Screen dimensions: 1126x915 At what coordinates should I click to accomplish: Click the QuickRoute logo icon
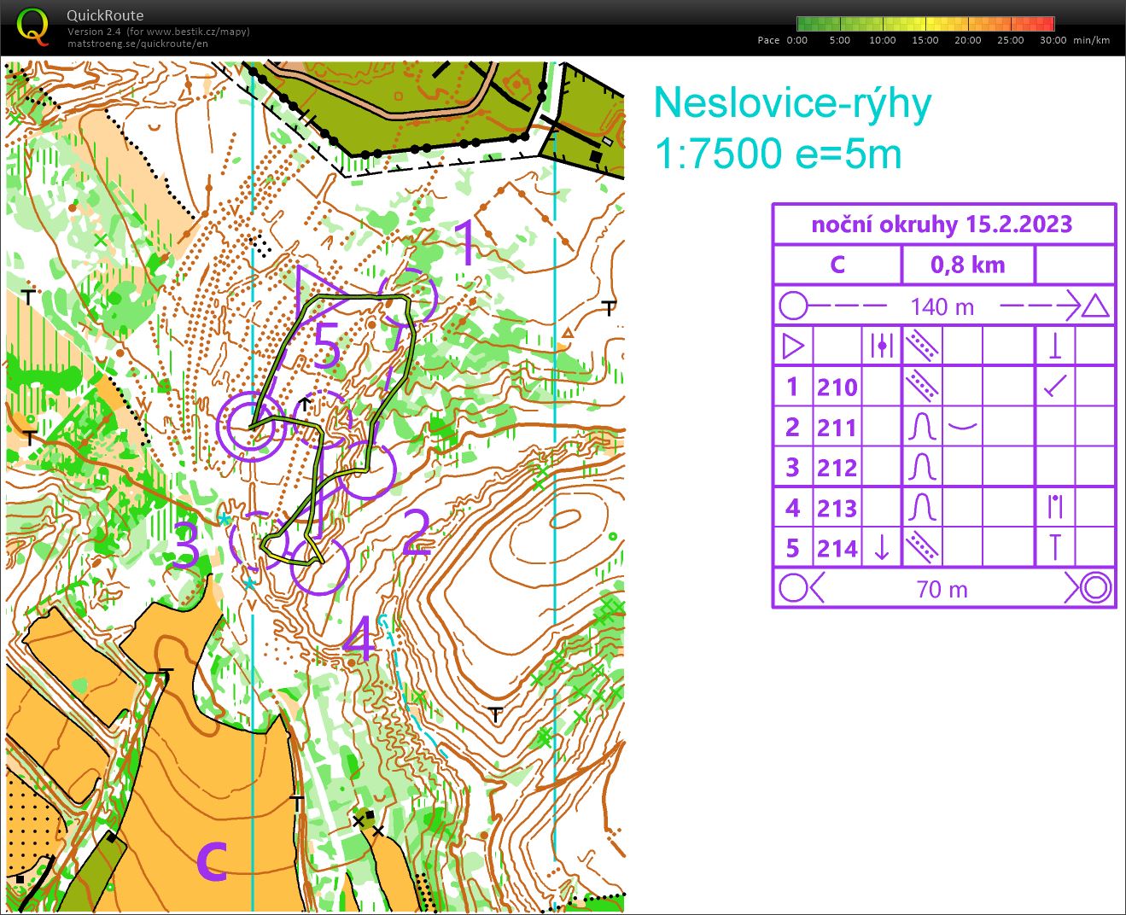(x=32, y=26)
